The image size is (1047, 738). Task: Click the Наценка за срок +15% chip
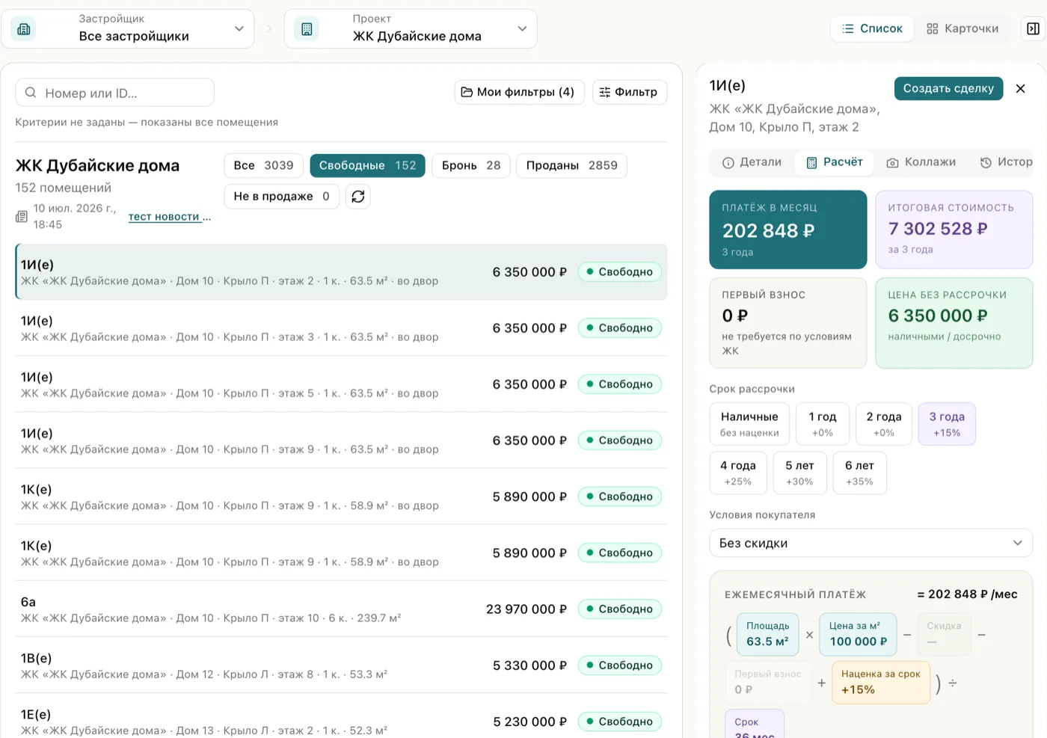click(x=880, y=682)
